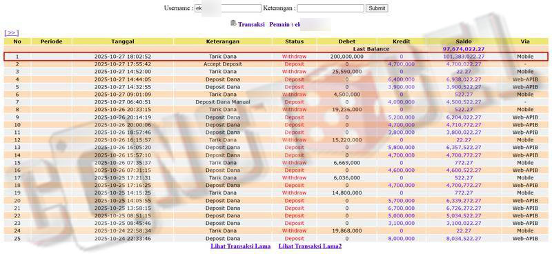Screen dimensions: 552x265
Task: Select the Accept Deposit row entry
Action: pyautogui.click(x=222, y=64)
